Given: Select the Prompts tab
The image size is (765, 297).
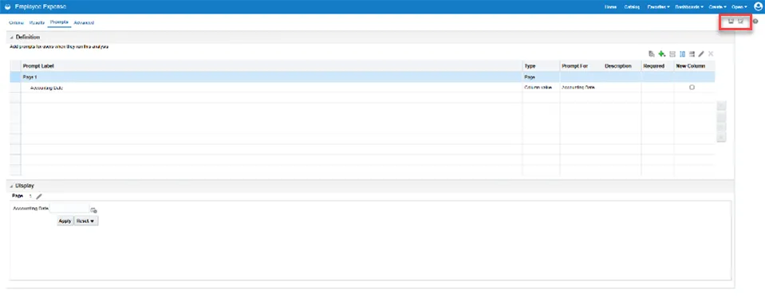Looking at the screenshot, I should click(x=60, y=22).
